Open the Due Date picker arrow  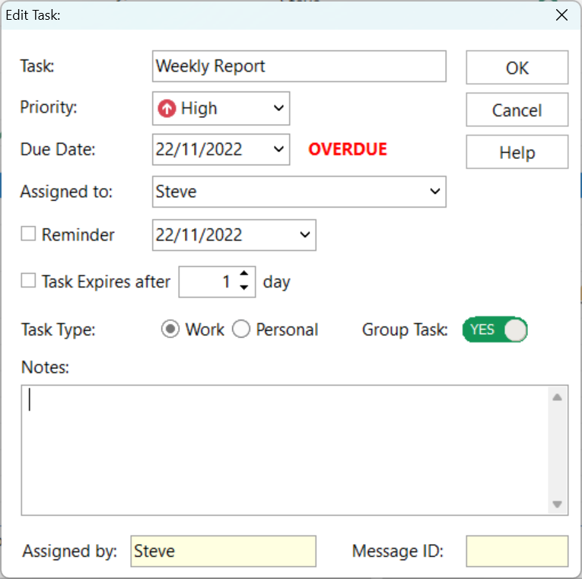click(x=278, y=149)
